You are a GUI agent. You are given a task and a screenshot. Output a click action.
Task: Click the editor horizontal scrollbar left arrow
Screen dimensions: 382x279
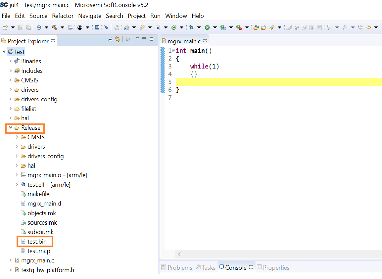pos(179,254)
